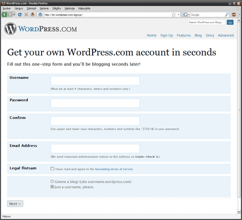Viewport: 242px width, 220px height.
Task: Open the Soubor menu
Action: click(7, 9)
